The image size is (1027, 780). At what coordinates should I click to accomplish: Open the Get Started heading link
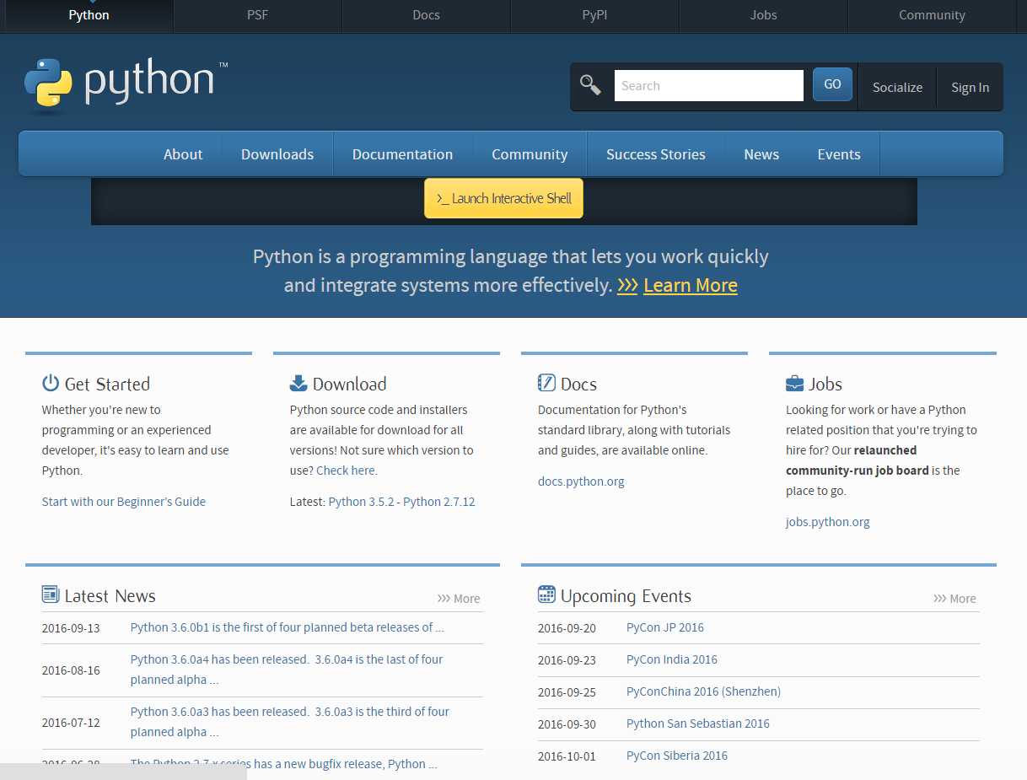click(107, 384)
